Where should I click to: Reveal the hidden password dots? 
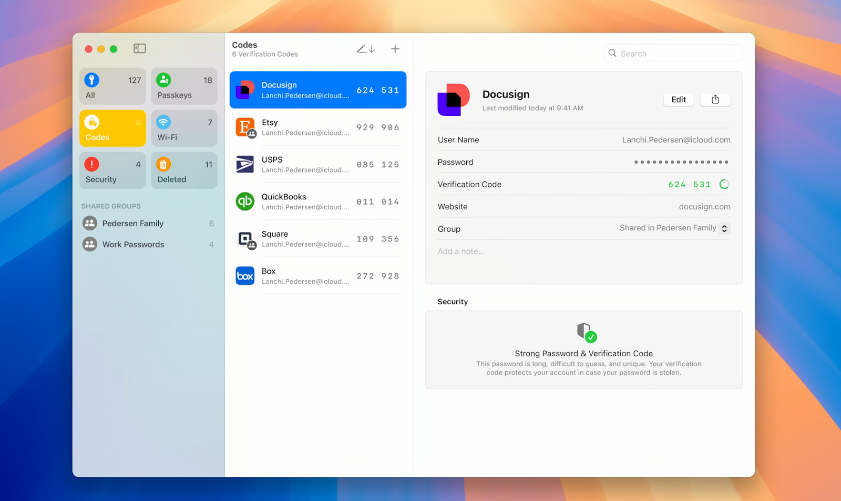click(681, 162)
